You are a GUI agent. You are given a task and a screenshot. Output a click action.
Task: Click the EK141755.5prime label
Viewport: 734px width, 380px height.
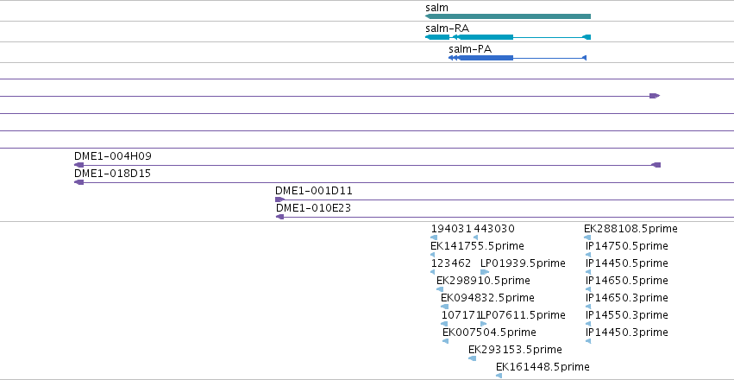[477, 246]
